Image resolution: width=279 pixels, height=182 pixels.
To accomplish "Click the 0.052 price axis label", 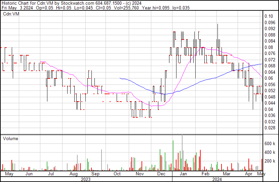I will pos(270,90).
